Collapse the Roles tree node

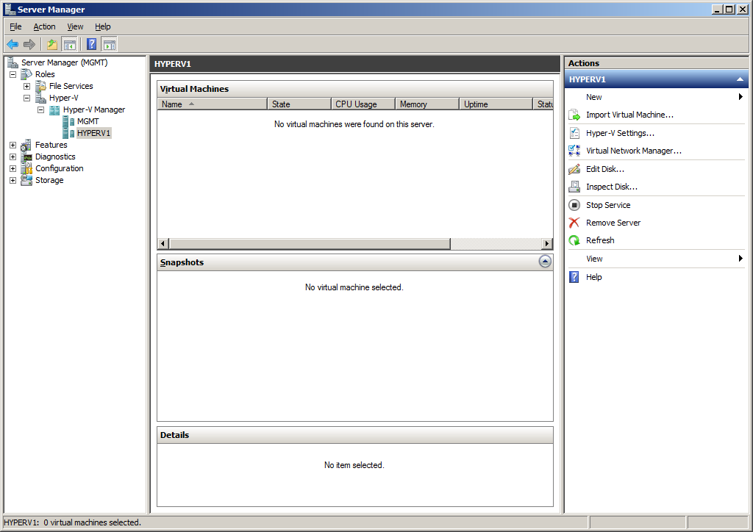pyautogui.click(x=13, y=74)
